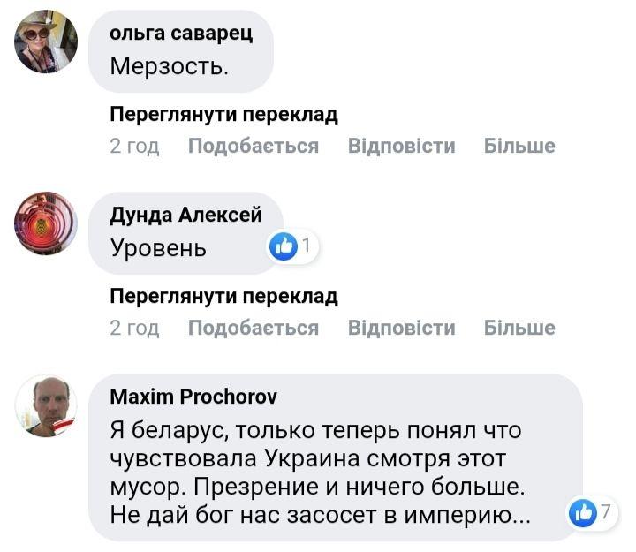This screenshot has width=636, height=552.
Task: Reply to ольга саварец comment
Action: click(x=401, y=146)
